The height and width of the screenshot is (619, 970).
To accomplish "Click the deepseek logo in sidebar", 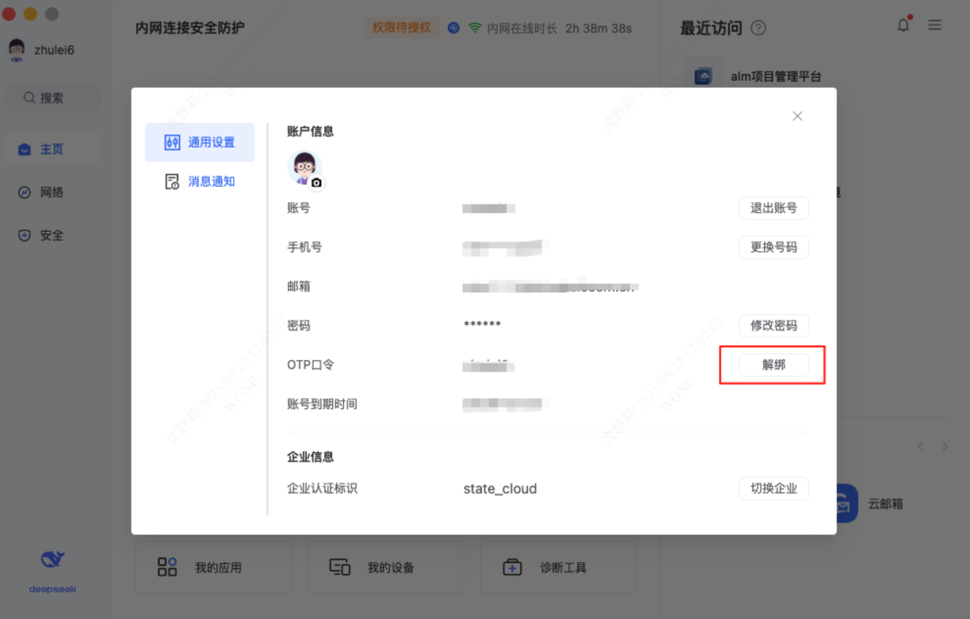I will (52, 572).
